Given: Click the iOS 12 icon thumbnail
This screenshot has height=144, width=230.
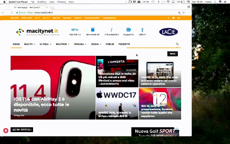Looking at the screenshot, I should (160, 98).
